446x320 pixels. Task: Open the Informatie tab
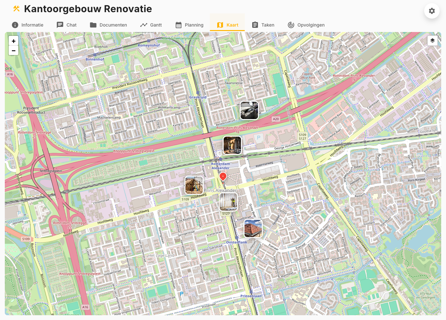pyautogui.click(x=28, y=25)
